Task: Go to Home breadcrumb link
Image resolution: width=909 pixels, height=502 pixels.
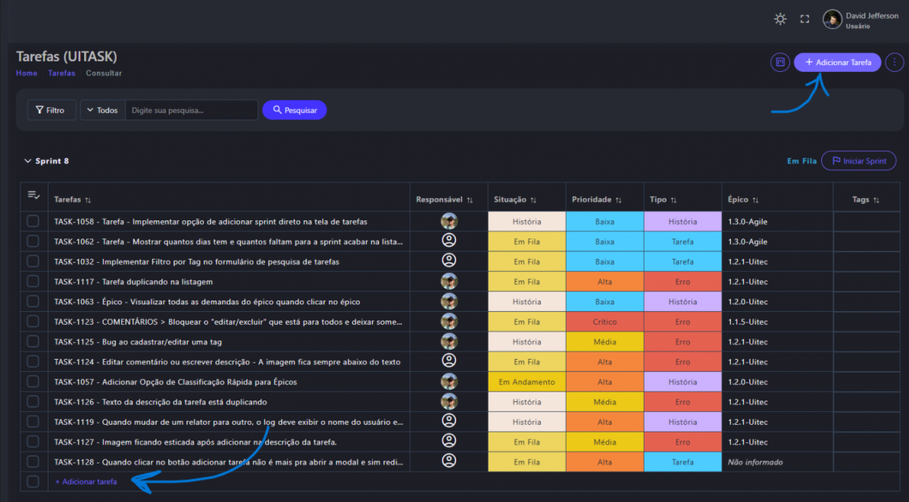Action: click(x=27, y=73)
